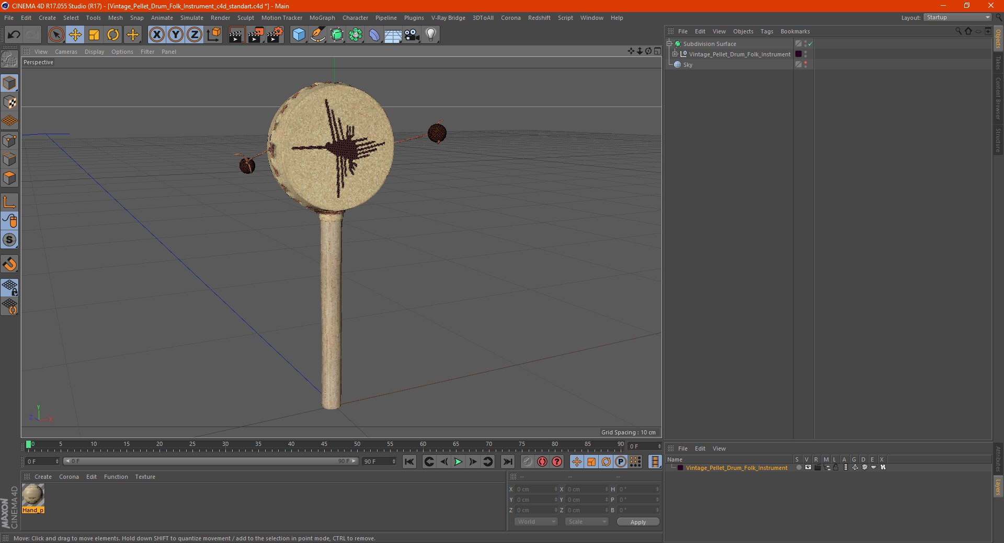Toggle Subdivision Surface enable checkmark
This screenshot has width=1004, height=543.
[x=811, y=44]
